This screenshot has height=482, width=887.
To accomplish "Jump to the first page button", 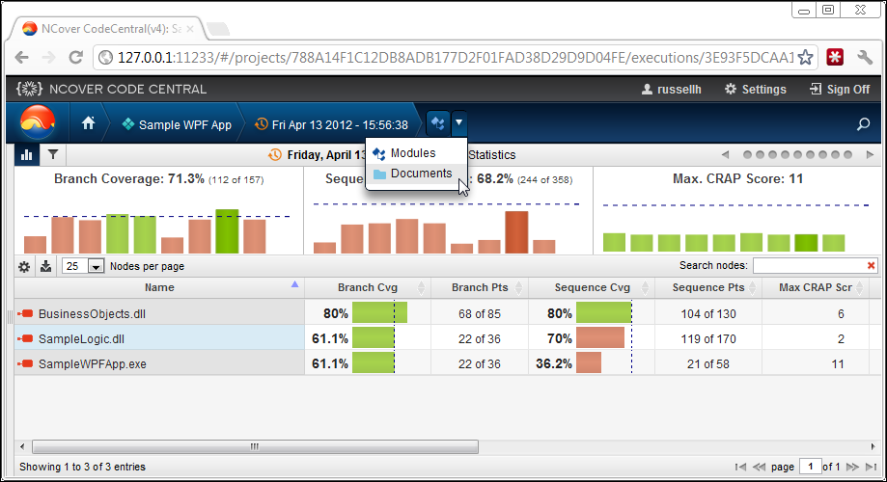I will (740, 467).
